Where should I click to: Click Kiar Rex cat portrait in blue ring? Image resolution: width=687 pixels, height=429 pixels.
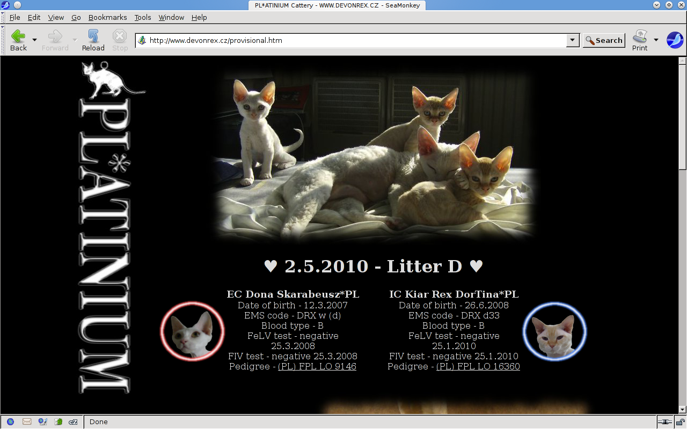(x=554, y=331)
